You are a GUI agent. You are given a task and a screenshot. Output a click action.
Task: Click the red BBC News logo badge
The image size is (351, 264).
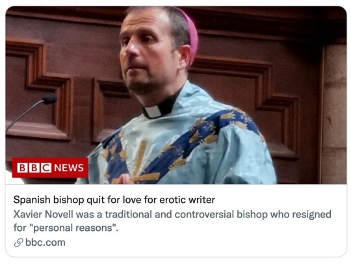pos(50,167)
